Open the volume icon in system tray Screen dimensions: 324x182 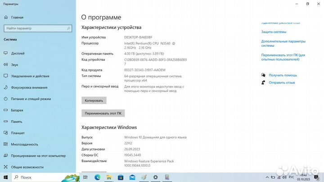[x=284, y=177]
